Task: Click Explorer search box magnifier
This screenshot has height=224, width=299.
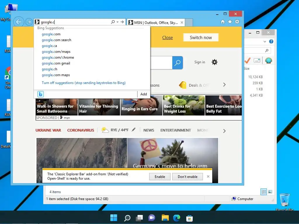Action: [x=267, y=50]
